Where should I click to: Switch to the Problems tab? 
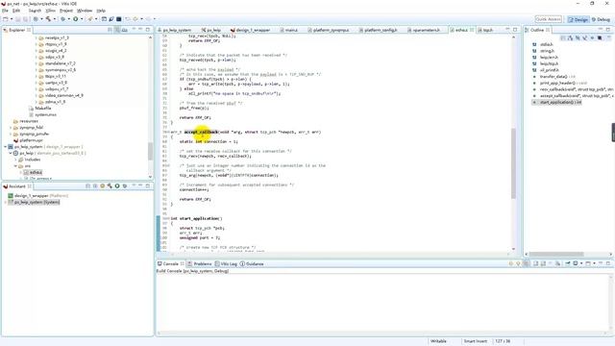pyautogui.click(x=199, y=263)
